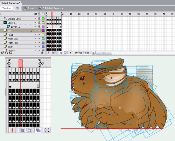175x141 pixels.
Task: Click frame 20 on the timeline ruler
Action: pos(79,14)
